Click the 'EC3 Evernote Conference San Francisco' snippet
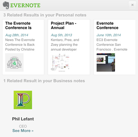 click(x=112, y=45)
